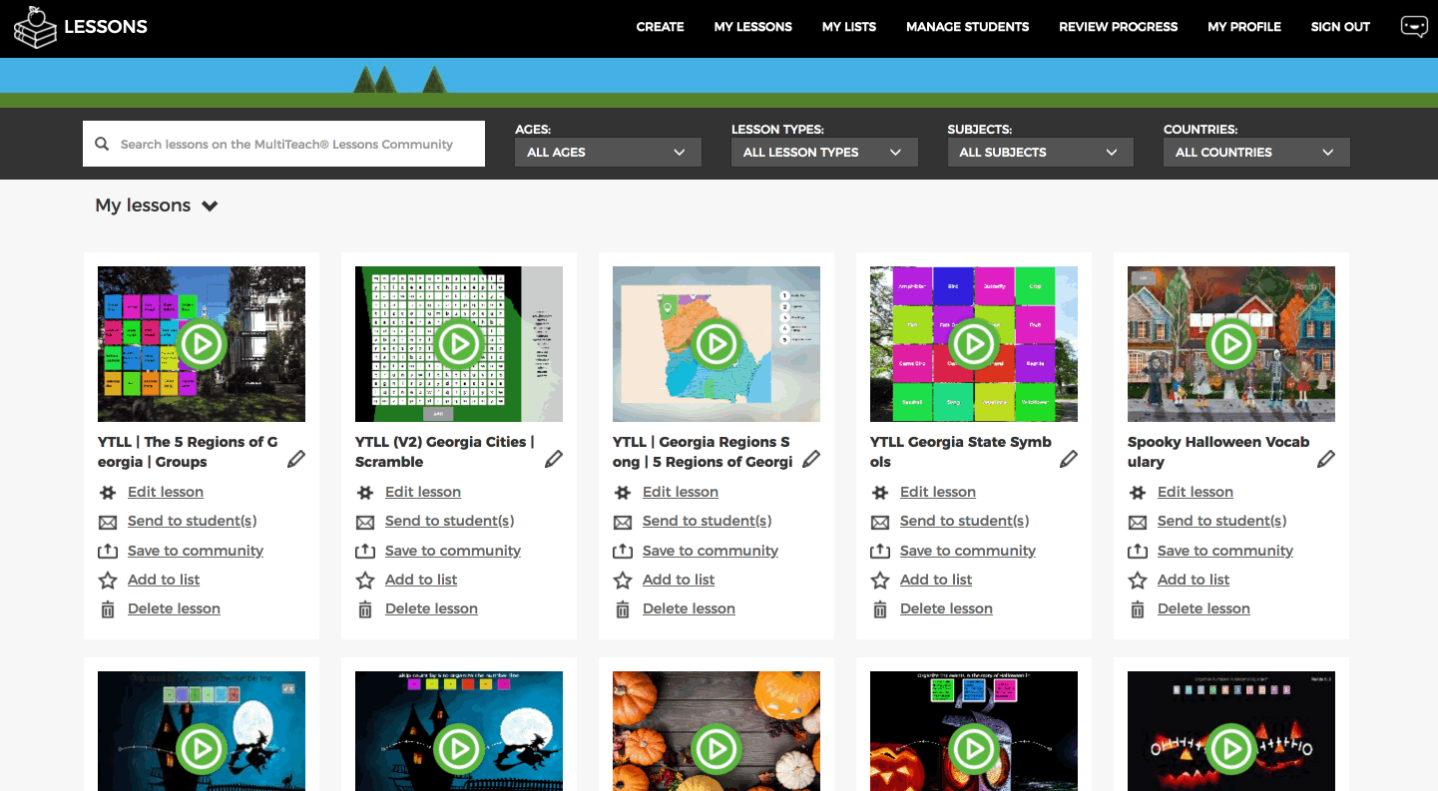Open the All Subjects dropdown
Screen dimensions: 1438x791
(x=1041, y=153)
